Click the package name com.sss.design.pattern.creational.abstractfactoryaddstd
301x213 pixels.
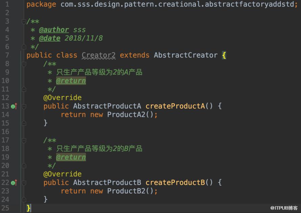pyautogui.click(x=177, y=4)
